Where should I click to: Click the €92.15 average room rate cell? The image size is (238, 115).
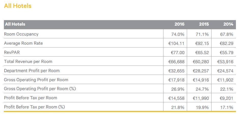[x=202, y=43]
